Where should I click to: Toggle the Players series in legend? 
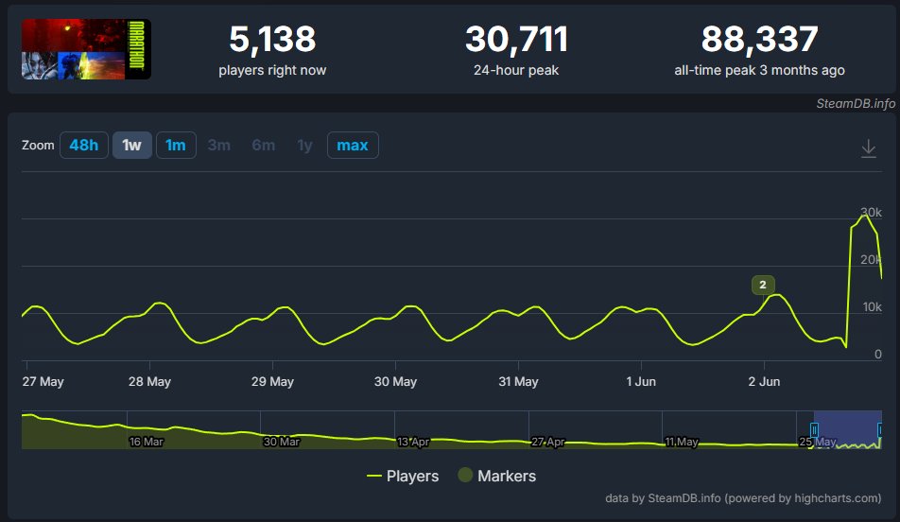click(x=403, y=476)
